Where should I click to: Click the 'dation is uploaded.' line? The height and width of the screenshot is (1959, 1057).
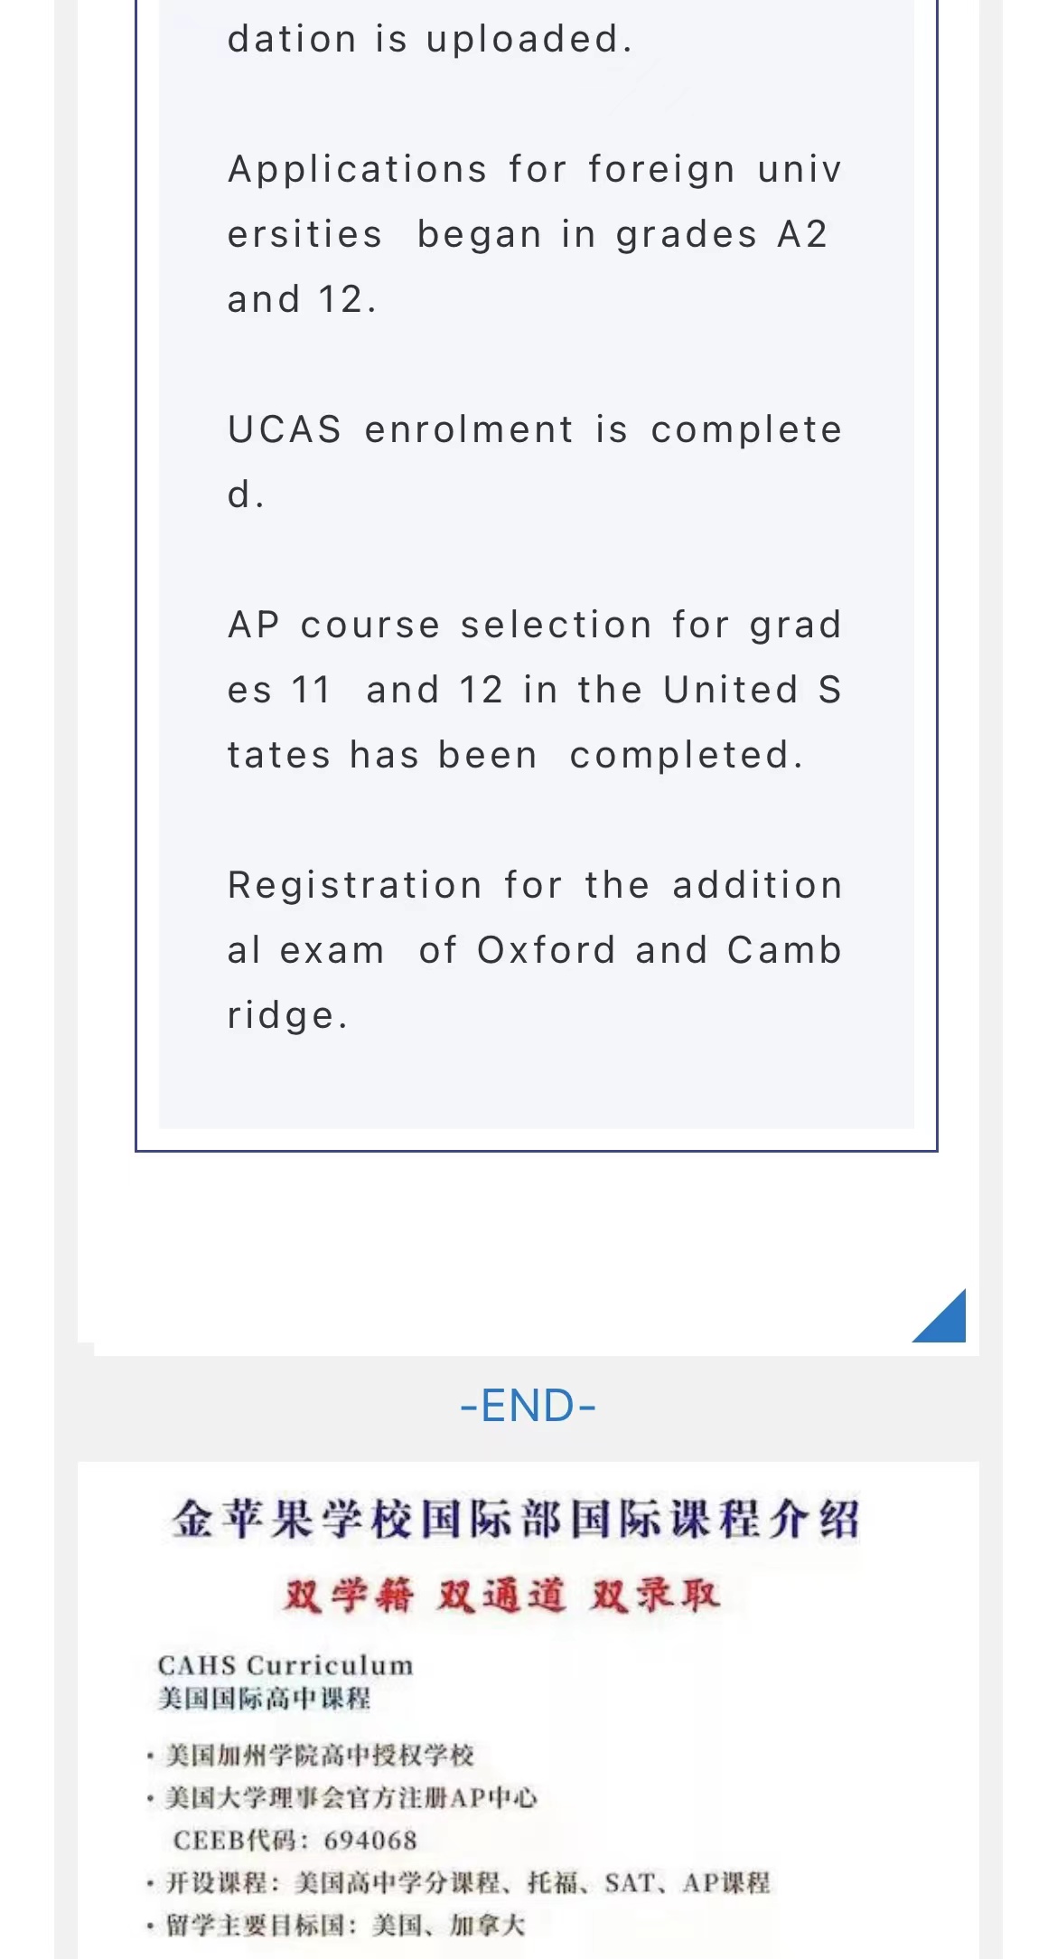tap(430, 39)
